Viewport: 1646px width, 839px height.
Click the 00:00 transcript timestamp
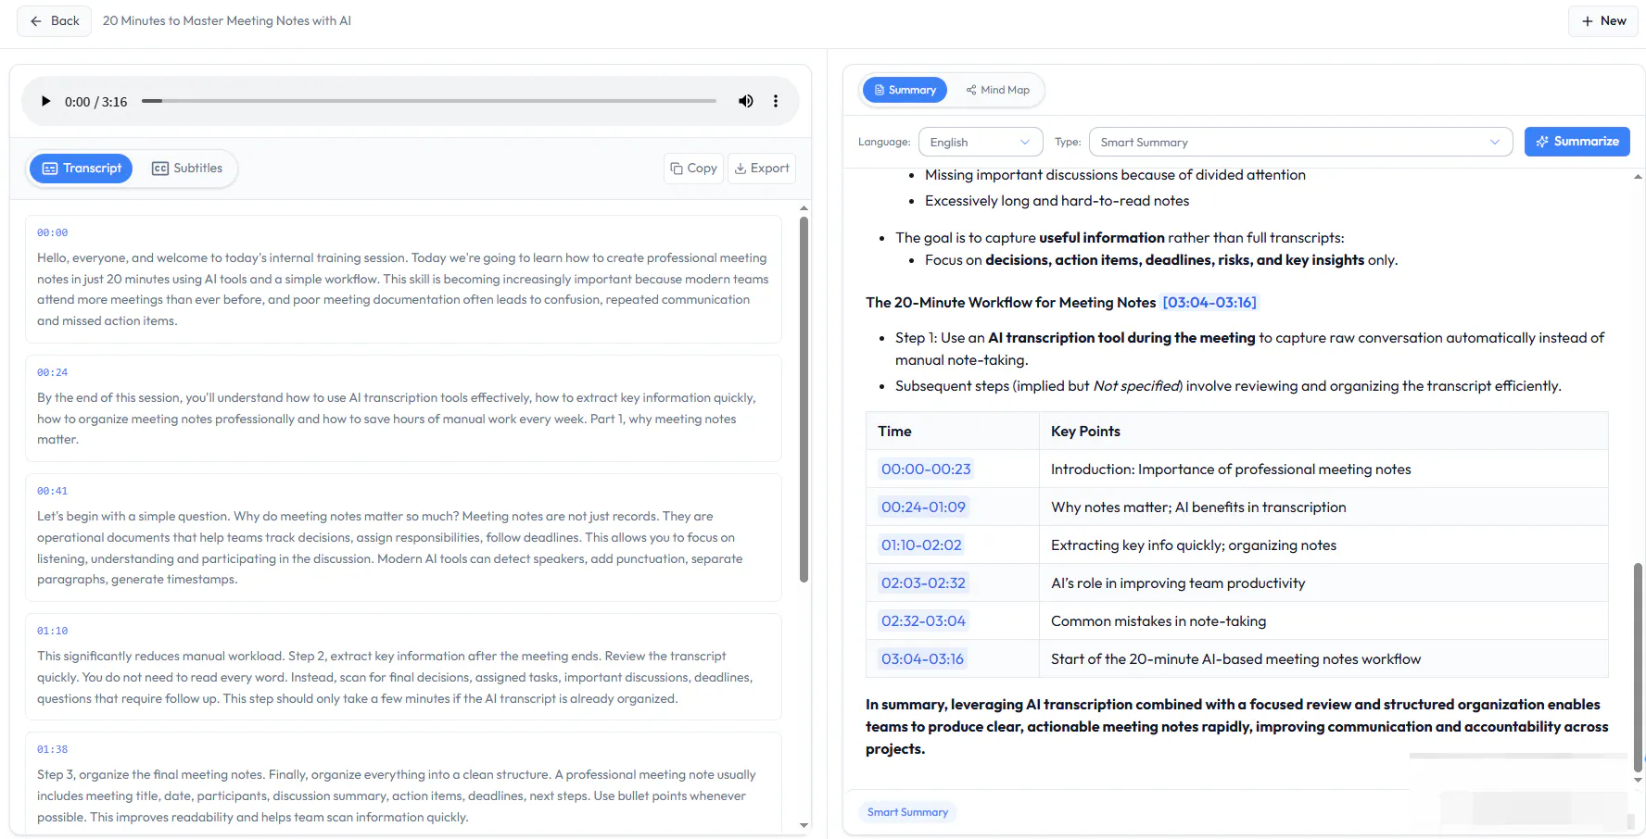53,232
